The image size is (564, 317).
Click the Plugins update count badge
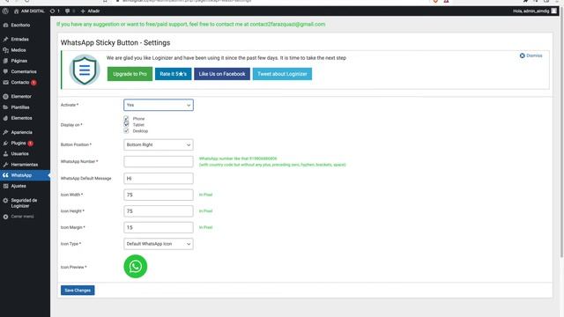pos(31,143)
